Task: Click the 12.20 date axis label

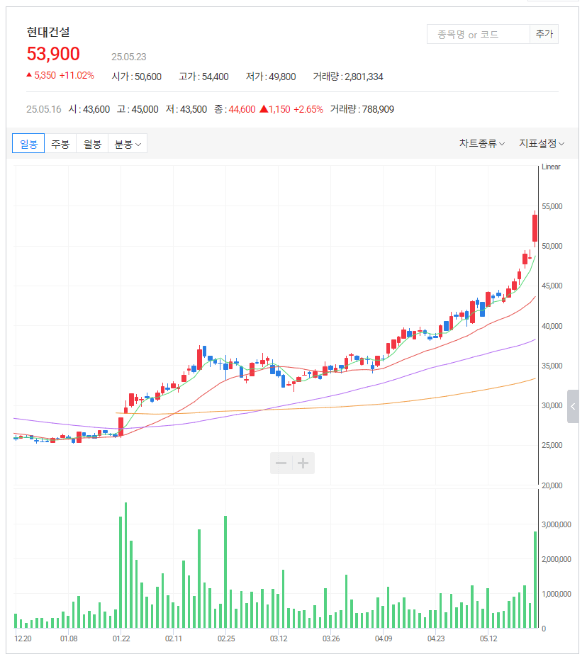Action: [23, 638]
